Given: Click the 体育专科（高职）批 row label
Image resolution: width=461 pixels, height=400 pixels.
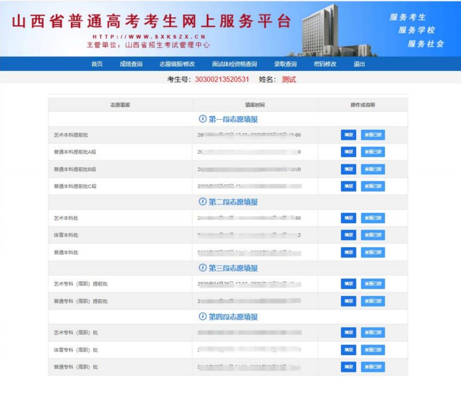Looking at the screenshot, I should (x=75, y=350).
